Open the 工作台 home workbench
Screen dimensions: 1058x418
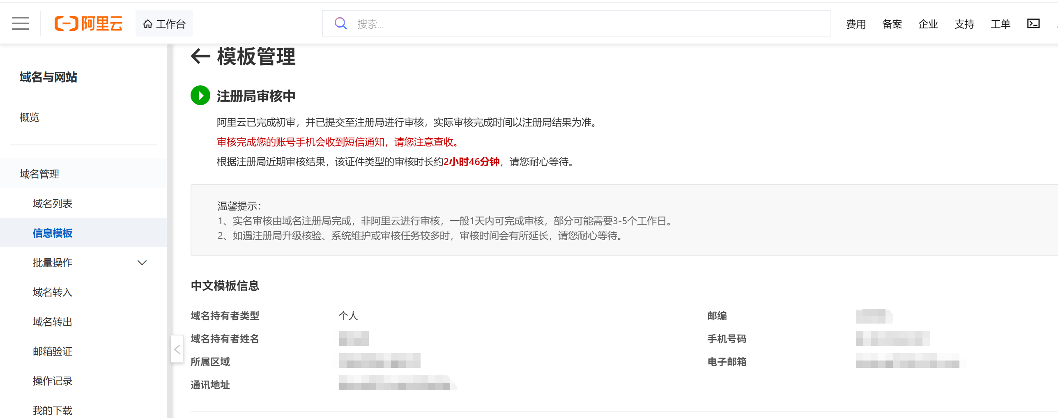pyautogui.click(x=164, y=24)
